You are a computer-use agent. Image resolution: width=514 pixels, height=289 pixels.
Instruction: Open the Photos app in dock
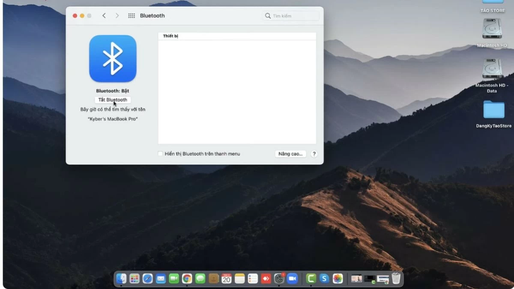(x=338, y=279)
